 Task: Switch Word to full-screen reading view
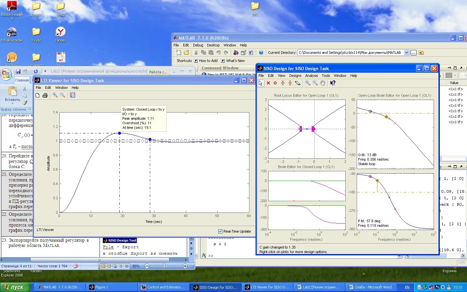(x=109, y=266)
